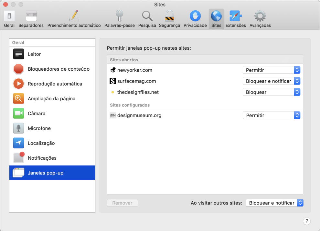Image resolution: width=320 pixels, height=231 pixels.
Task: Click the Microfone icon in sidebar
Action: click(x=18, y=128)
